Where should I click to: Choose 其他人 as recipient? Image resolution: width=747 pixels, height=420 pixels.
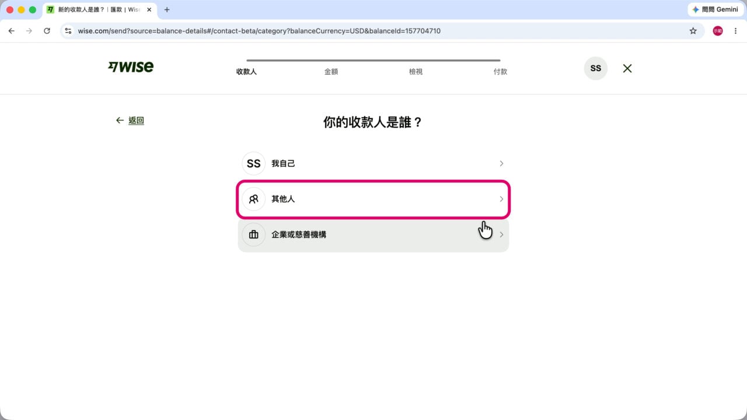coord(373,199)
